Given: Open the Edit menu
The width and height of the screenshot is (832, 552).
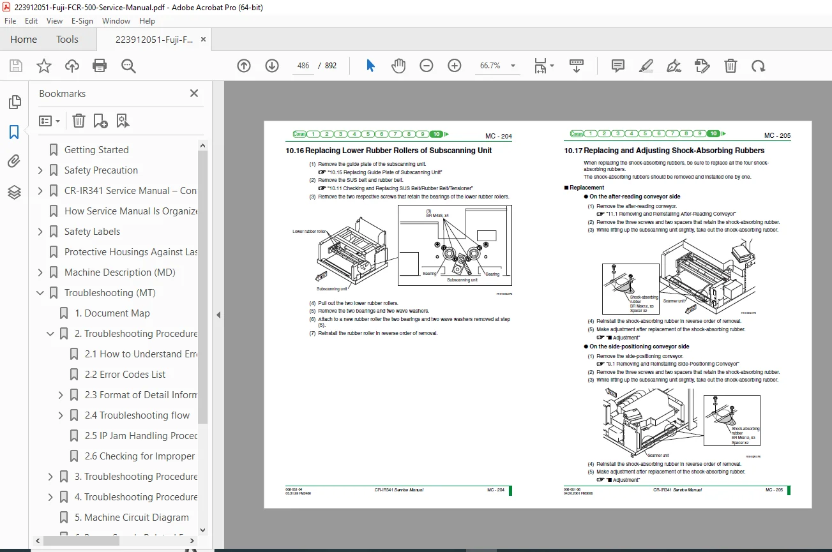Looking at the screenshot, I should pos(31,21).
